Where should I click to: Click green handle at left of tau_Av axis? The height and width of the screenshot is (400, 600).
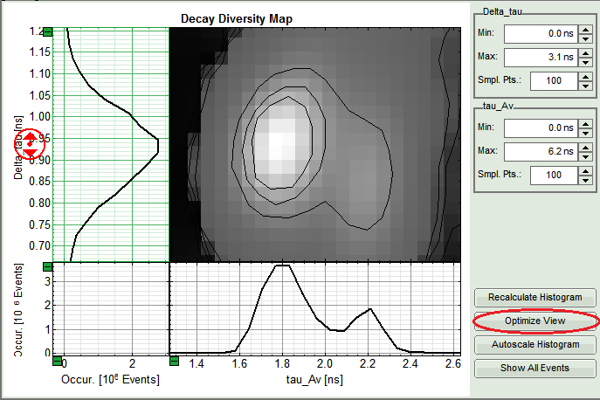coord(174,360)
